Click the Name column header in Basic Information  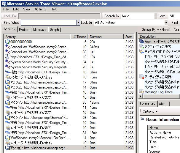[x=164, y=127]
